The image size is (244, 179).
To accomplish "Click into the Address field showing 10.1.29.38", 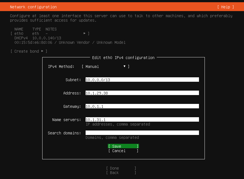I will 142,93.
